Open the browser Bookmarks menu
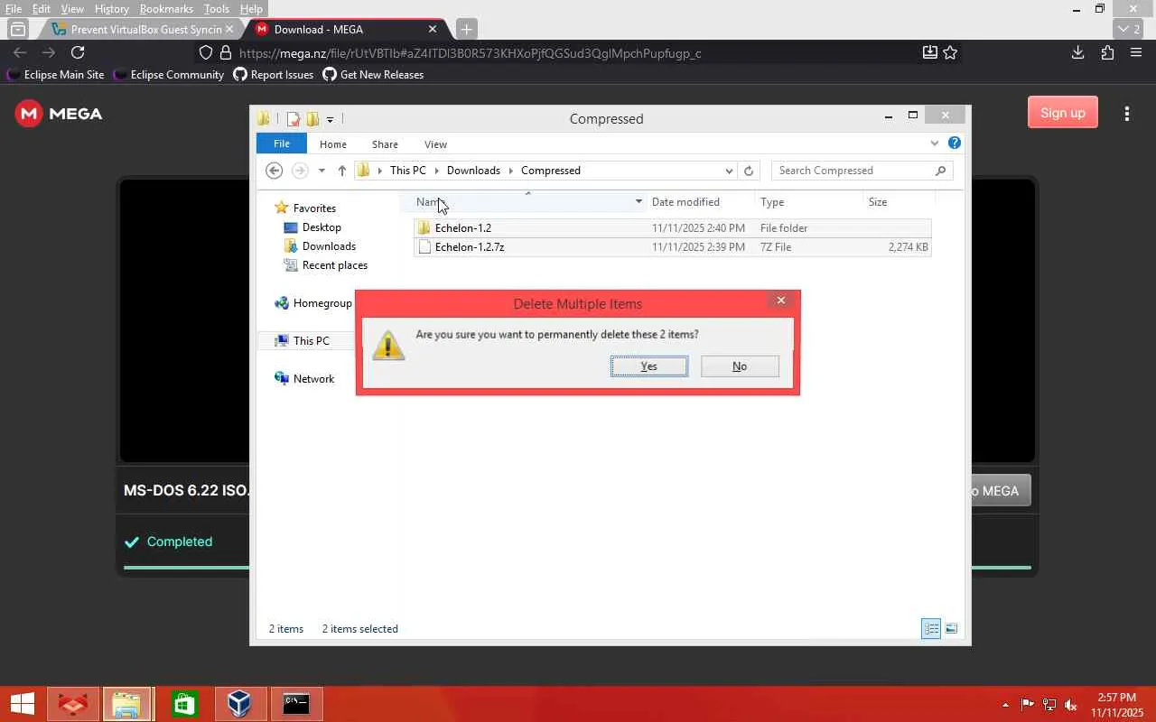 (x=166, y=9)
